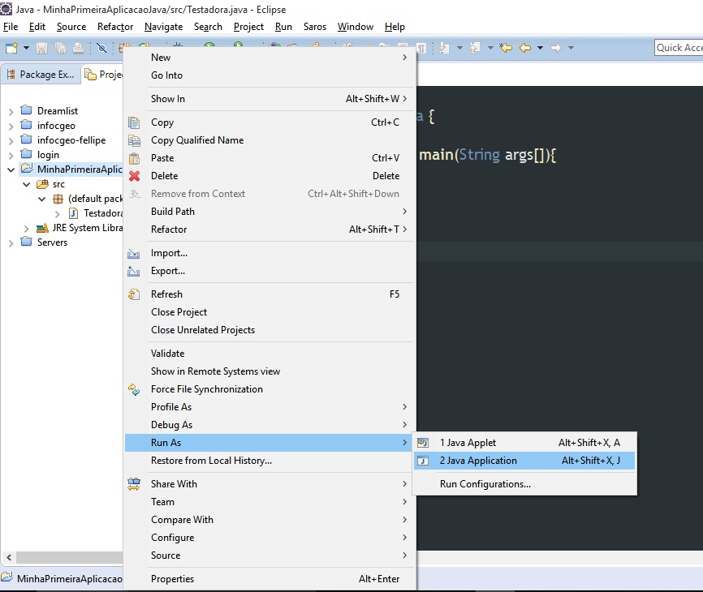
Task: Open the New submenu in context menu
Action: pos(270,58)
